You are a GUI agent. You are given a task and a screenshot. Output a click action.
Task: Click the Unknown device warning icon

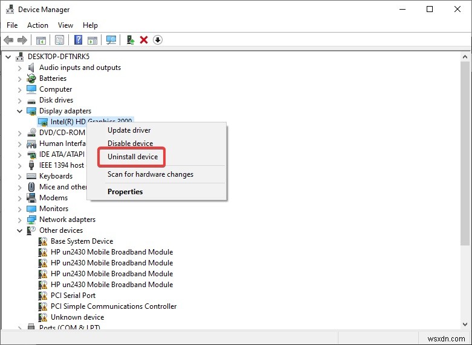coord(43,317)
